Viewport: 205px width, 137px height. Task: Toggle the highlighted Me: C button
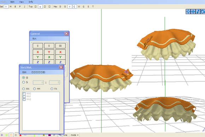[74, 6]
